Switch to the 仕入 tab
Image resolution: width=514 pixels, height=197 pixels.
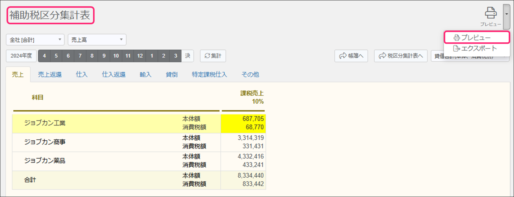tap(82, 74)
